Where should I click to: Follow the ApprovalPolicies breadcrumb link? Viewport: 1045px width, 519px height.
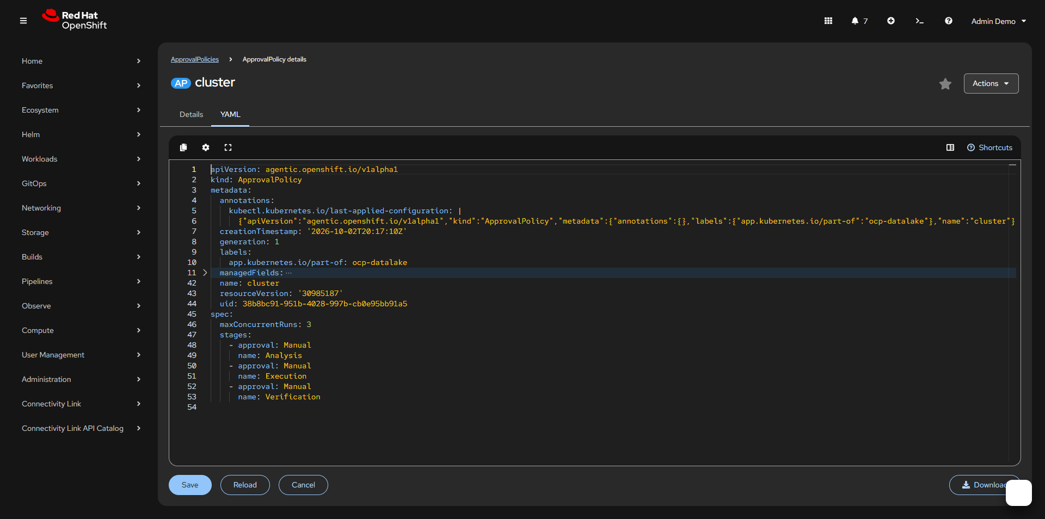click(x=195, y=59)
